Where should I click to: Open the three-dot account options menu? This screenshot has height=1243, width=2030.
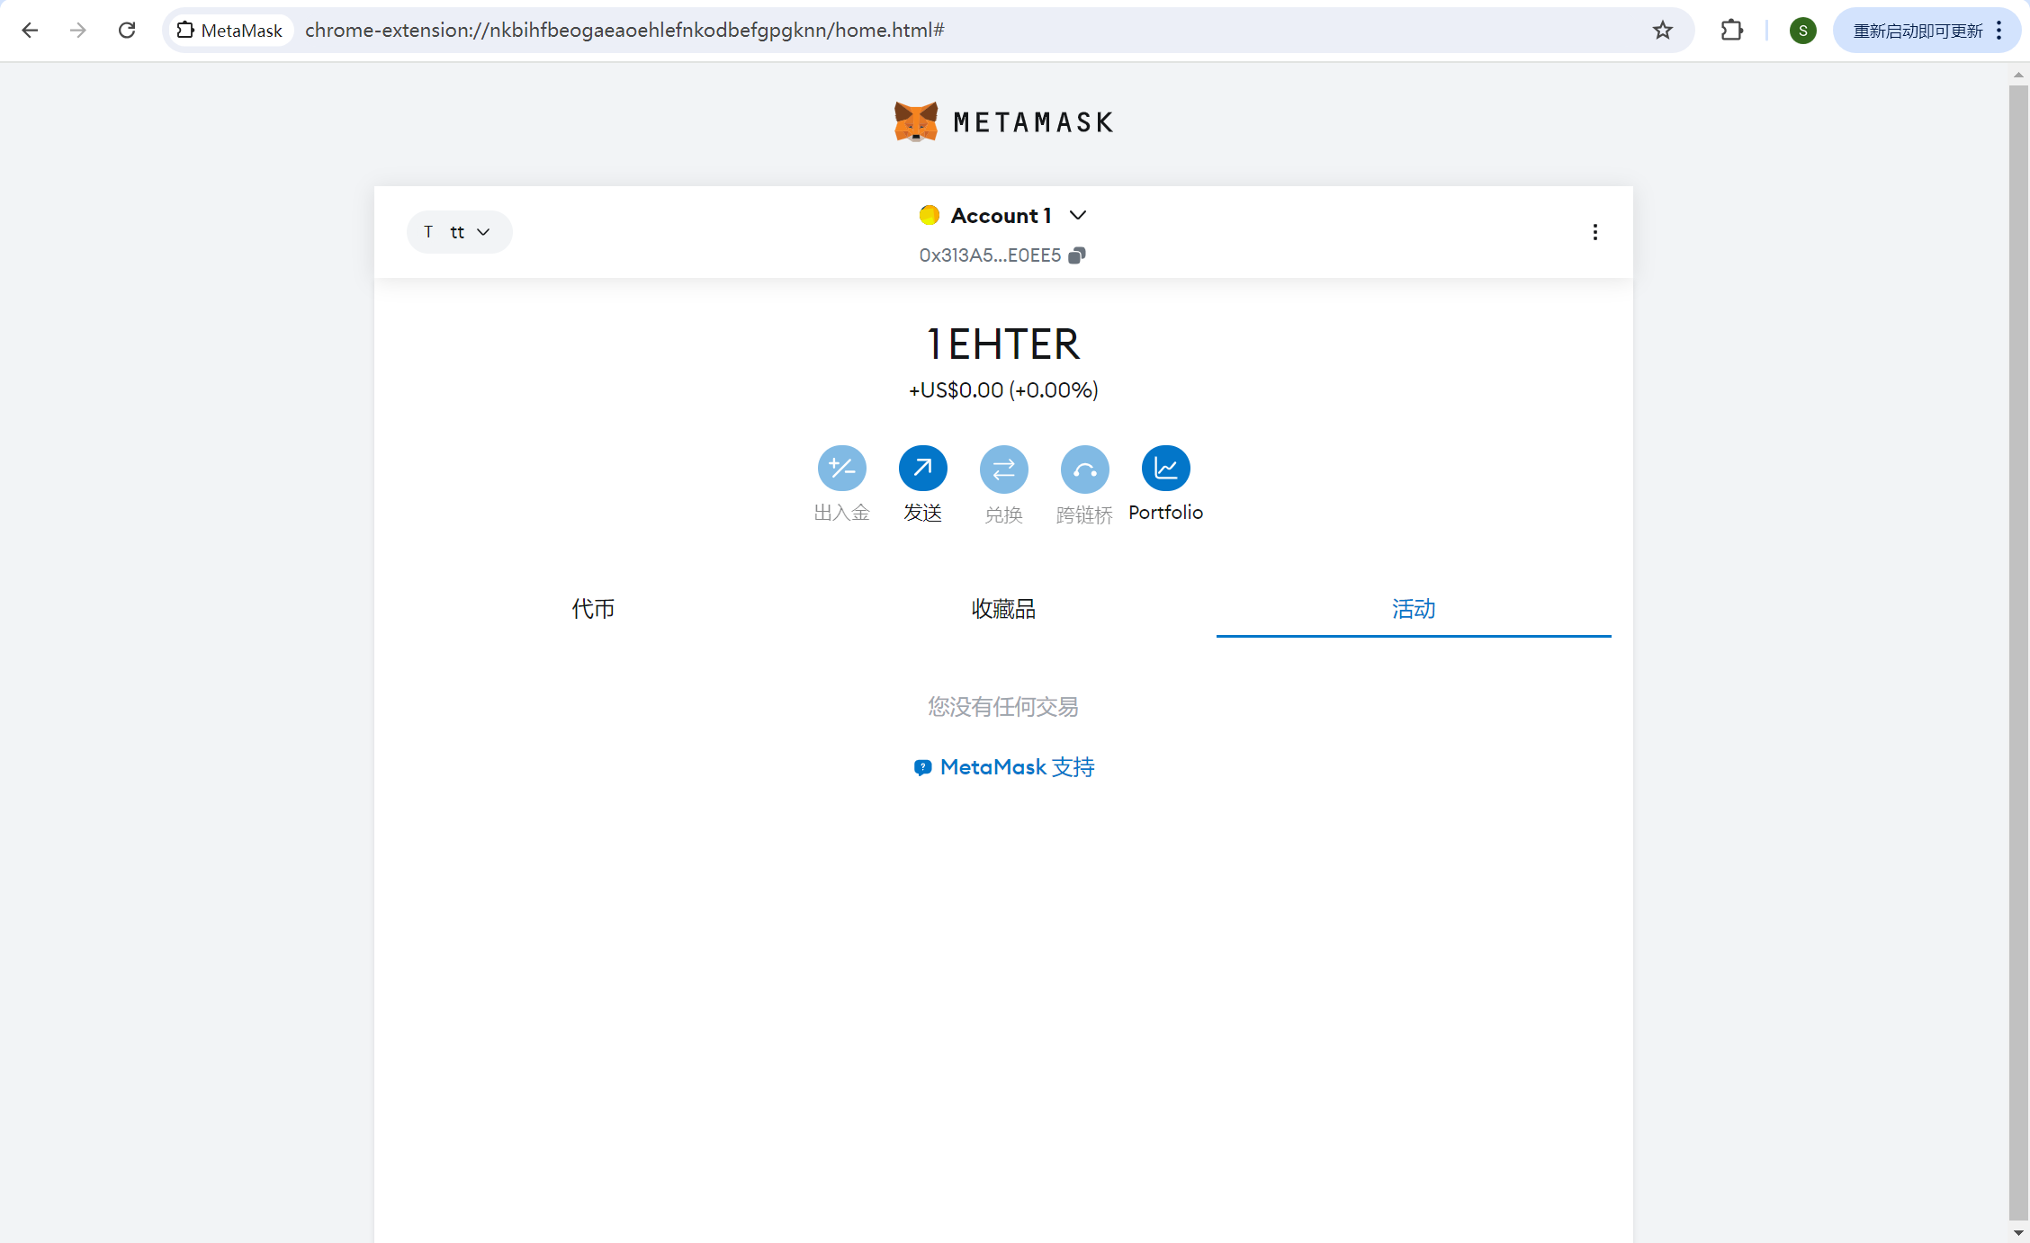point(1594,232)
